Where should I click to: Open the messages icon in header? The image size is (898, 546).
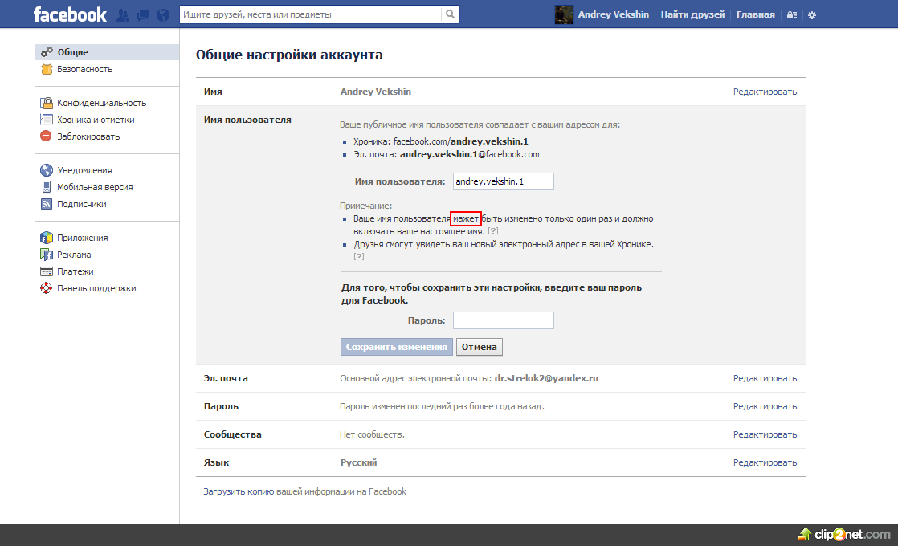[143, 14]
